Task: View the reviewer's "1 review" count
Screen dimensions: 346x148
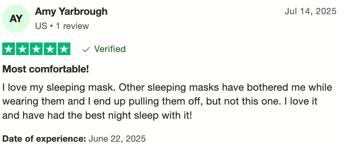Action: (x=72, y=26)
